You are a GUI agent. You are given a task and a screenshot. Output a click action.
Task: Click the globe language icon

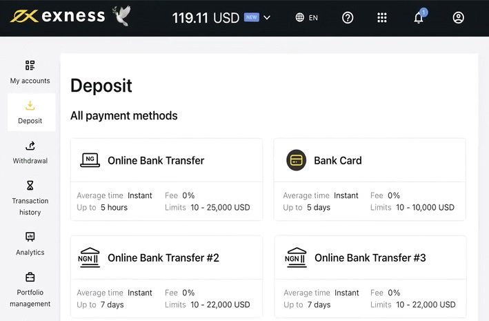[x=300, y=18]
